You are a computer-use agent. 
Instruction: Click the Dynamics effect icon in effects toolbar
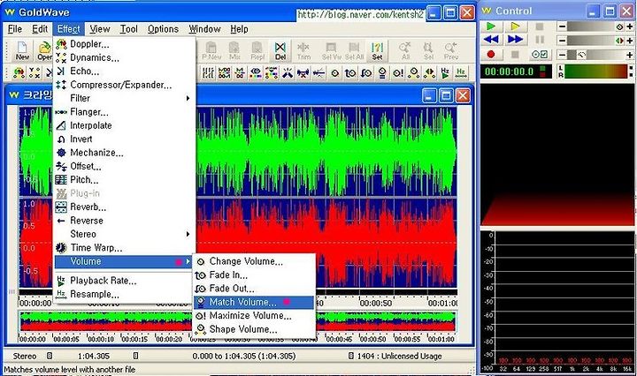(x=35, y=73)
